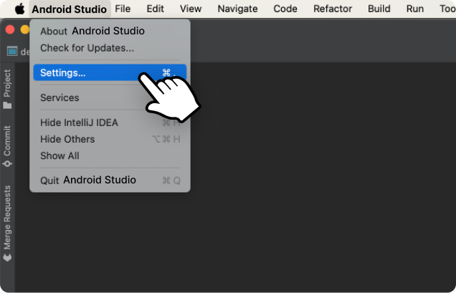Expand the Services submenu
Image resolution: width=456 pixels, height=293 pixels.
(x=60, y=97)
